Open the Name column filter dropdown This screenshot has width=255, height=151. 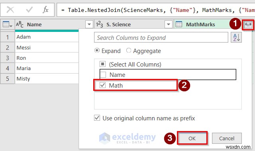pos(89,25)
